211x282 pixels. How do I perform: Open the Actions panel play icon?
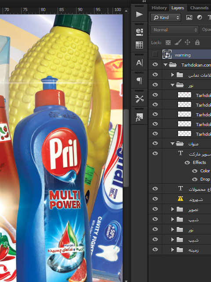coord(139,14)
